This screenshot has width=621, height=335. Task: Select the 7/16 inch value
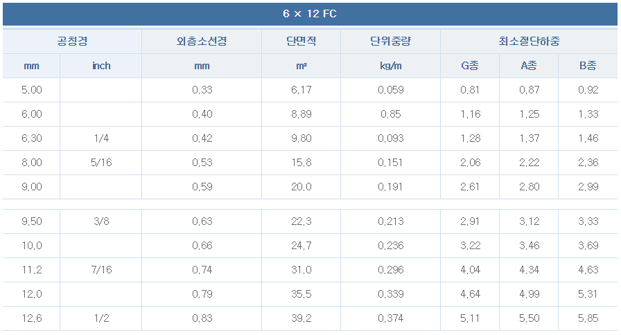(101, 270)
